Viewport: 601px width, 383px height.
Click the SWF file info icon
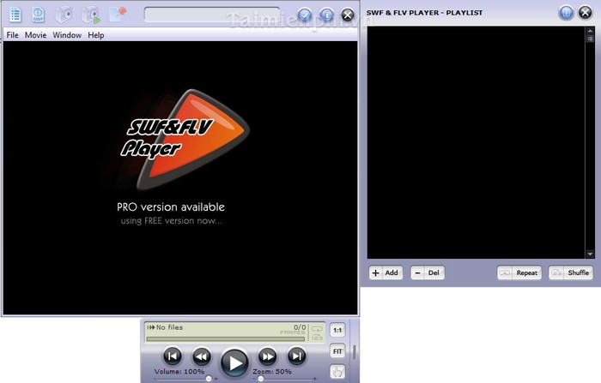(38, 15)
